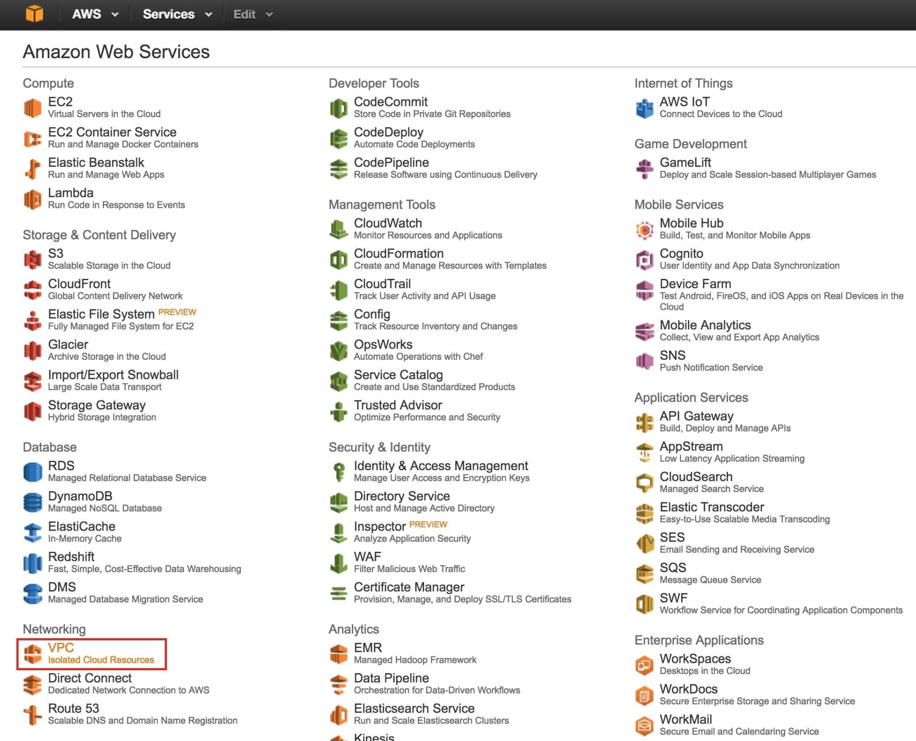The height and width of the screenshot is (741, 916).
Task: Click the AWS cube logo in the toolbar
Action: [35, 14]
